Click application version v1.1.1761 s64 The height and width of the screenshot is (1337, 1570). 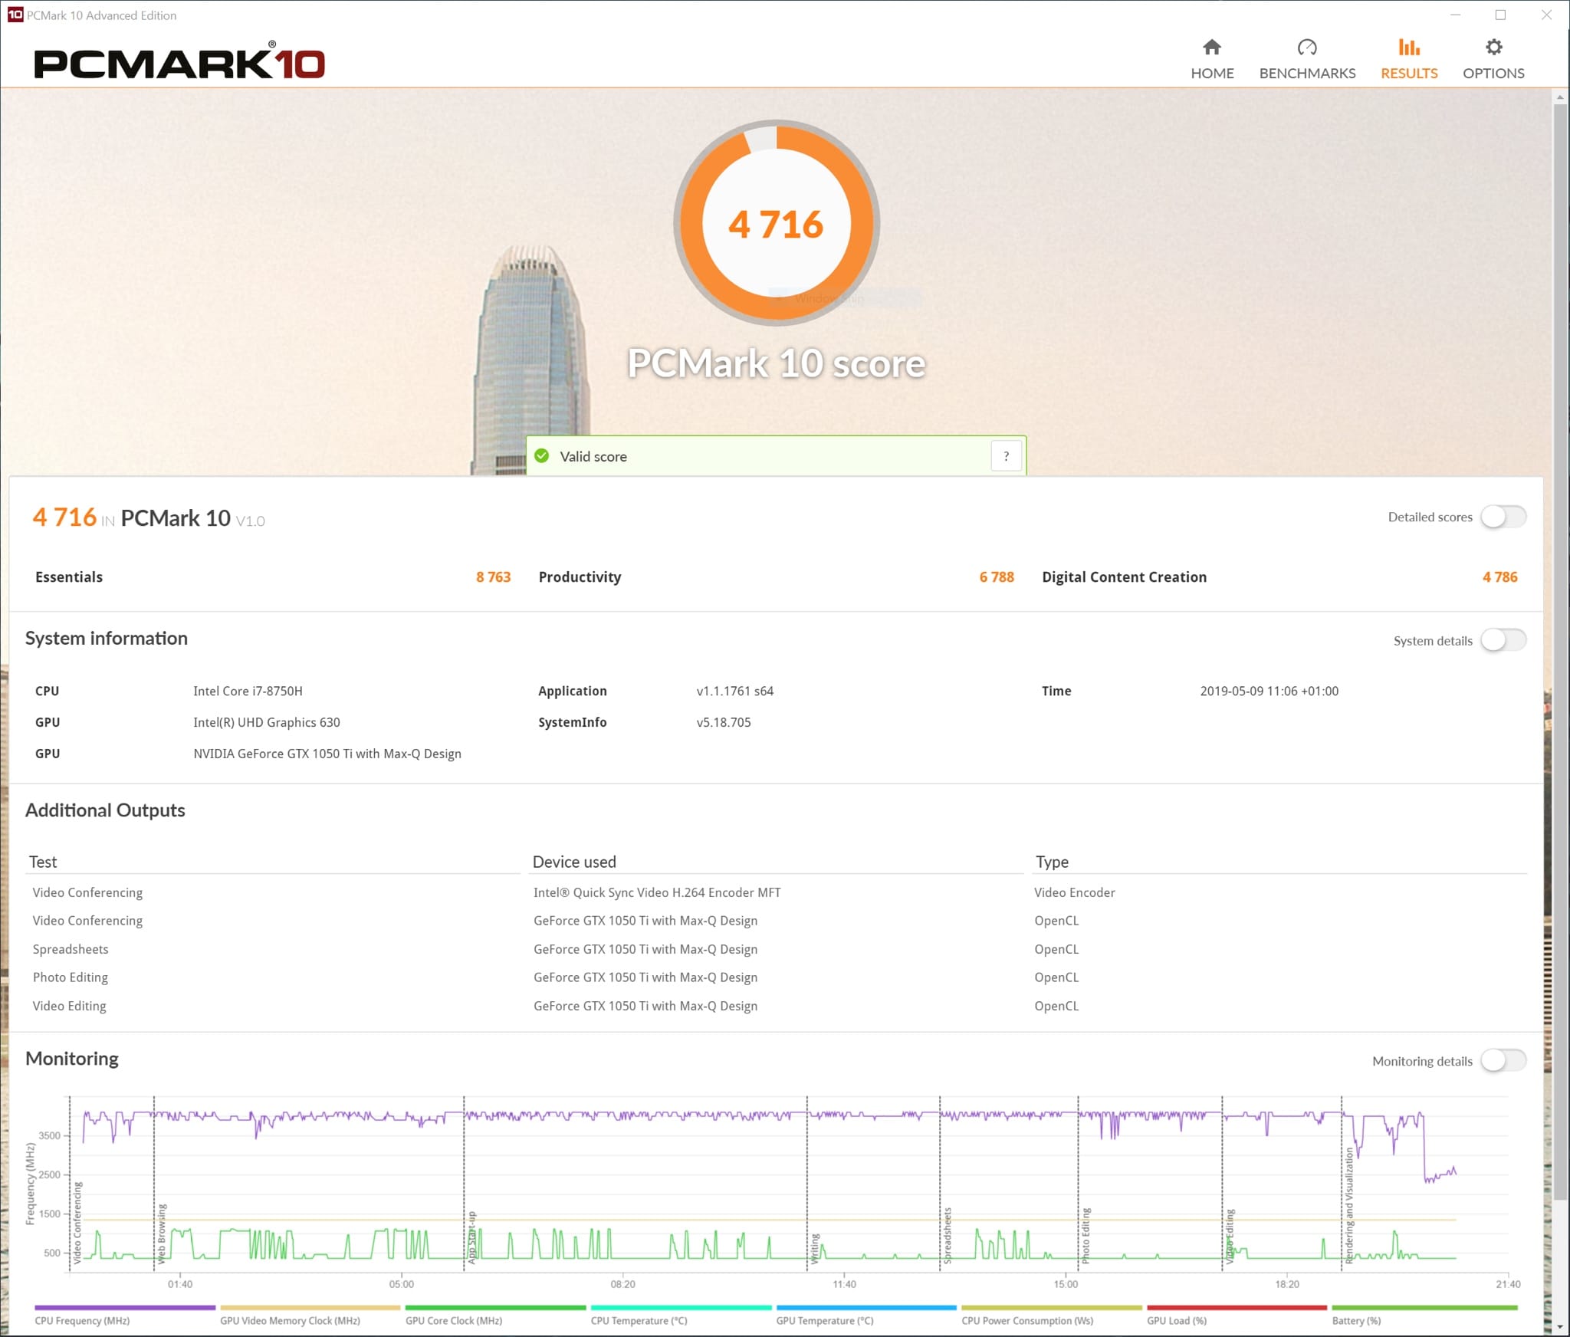tap(735, 691)
